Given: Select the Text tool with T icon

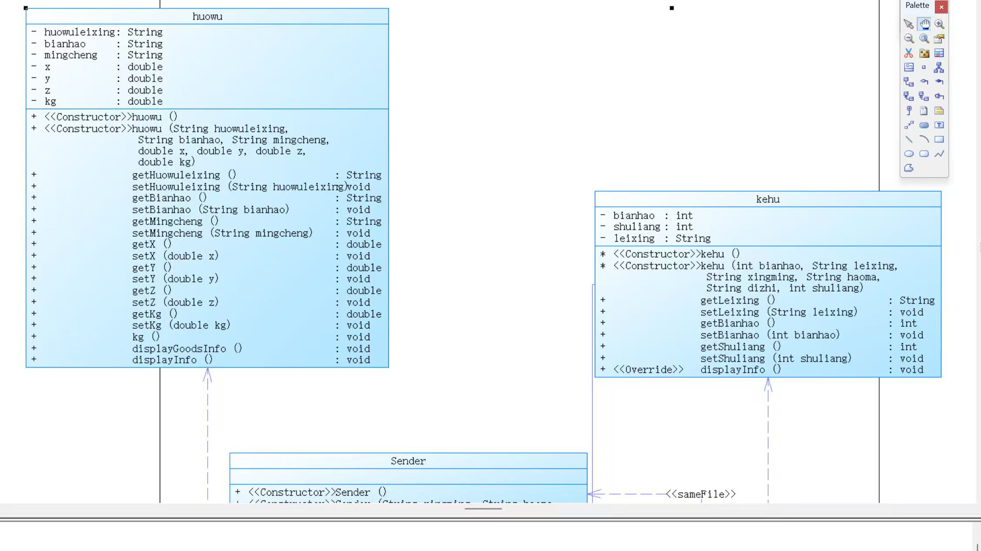Looking at the screenshot, I should point(939,125).
